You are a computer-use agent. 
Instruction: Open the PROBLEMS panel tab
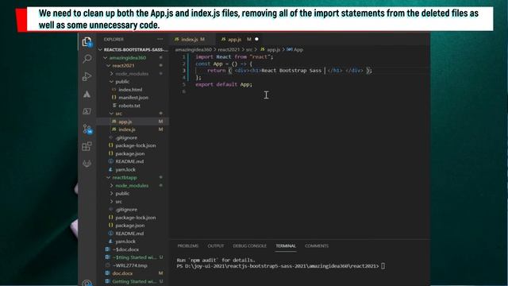click(x=188, y=245)
